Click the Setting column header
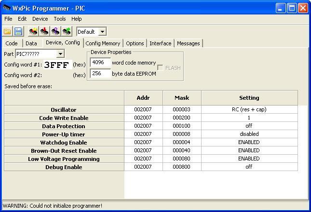The width and height of the screenshot is (311, 212). (249, 98)
